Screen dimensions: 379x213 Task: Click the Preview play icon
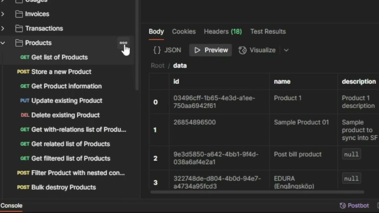197,50
